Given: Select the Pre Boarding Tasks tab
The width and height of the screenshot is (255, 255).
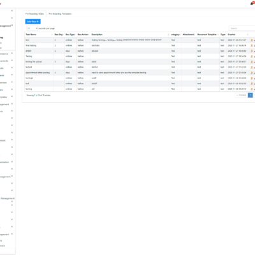Looking at the screenshot, I should click(34, 14).
